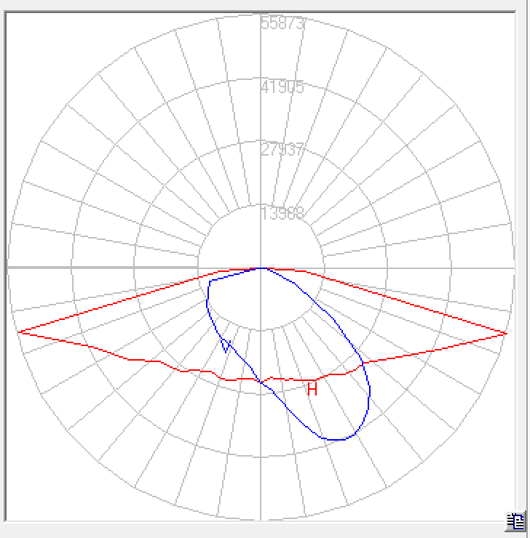
Task: Click right end of the horizontal axis
Action: (x=513, y=268)
